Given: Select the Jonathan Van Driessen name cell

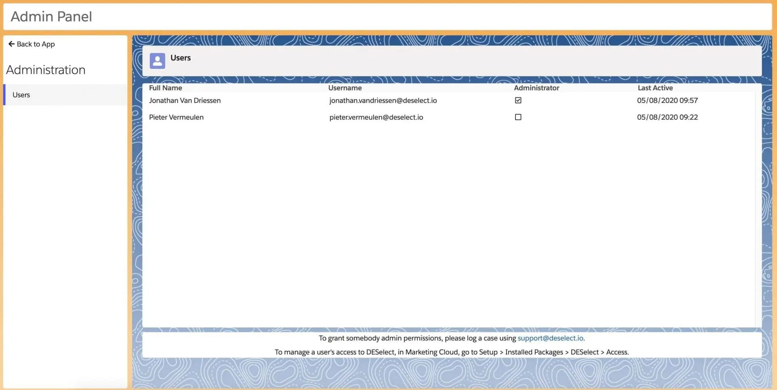Looking at the screenshot, I should (x=185, y=100).
